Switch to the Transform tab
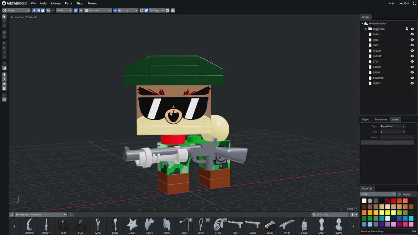 pyautogui.click(x=381, y=119)
